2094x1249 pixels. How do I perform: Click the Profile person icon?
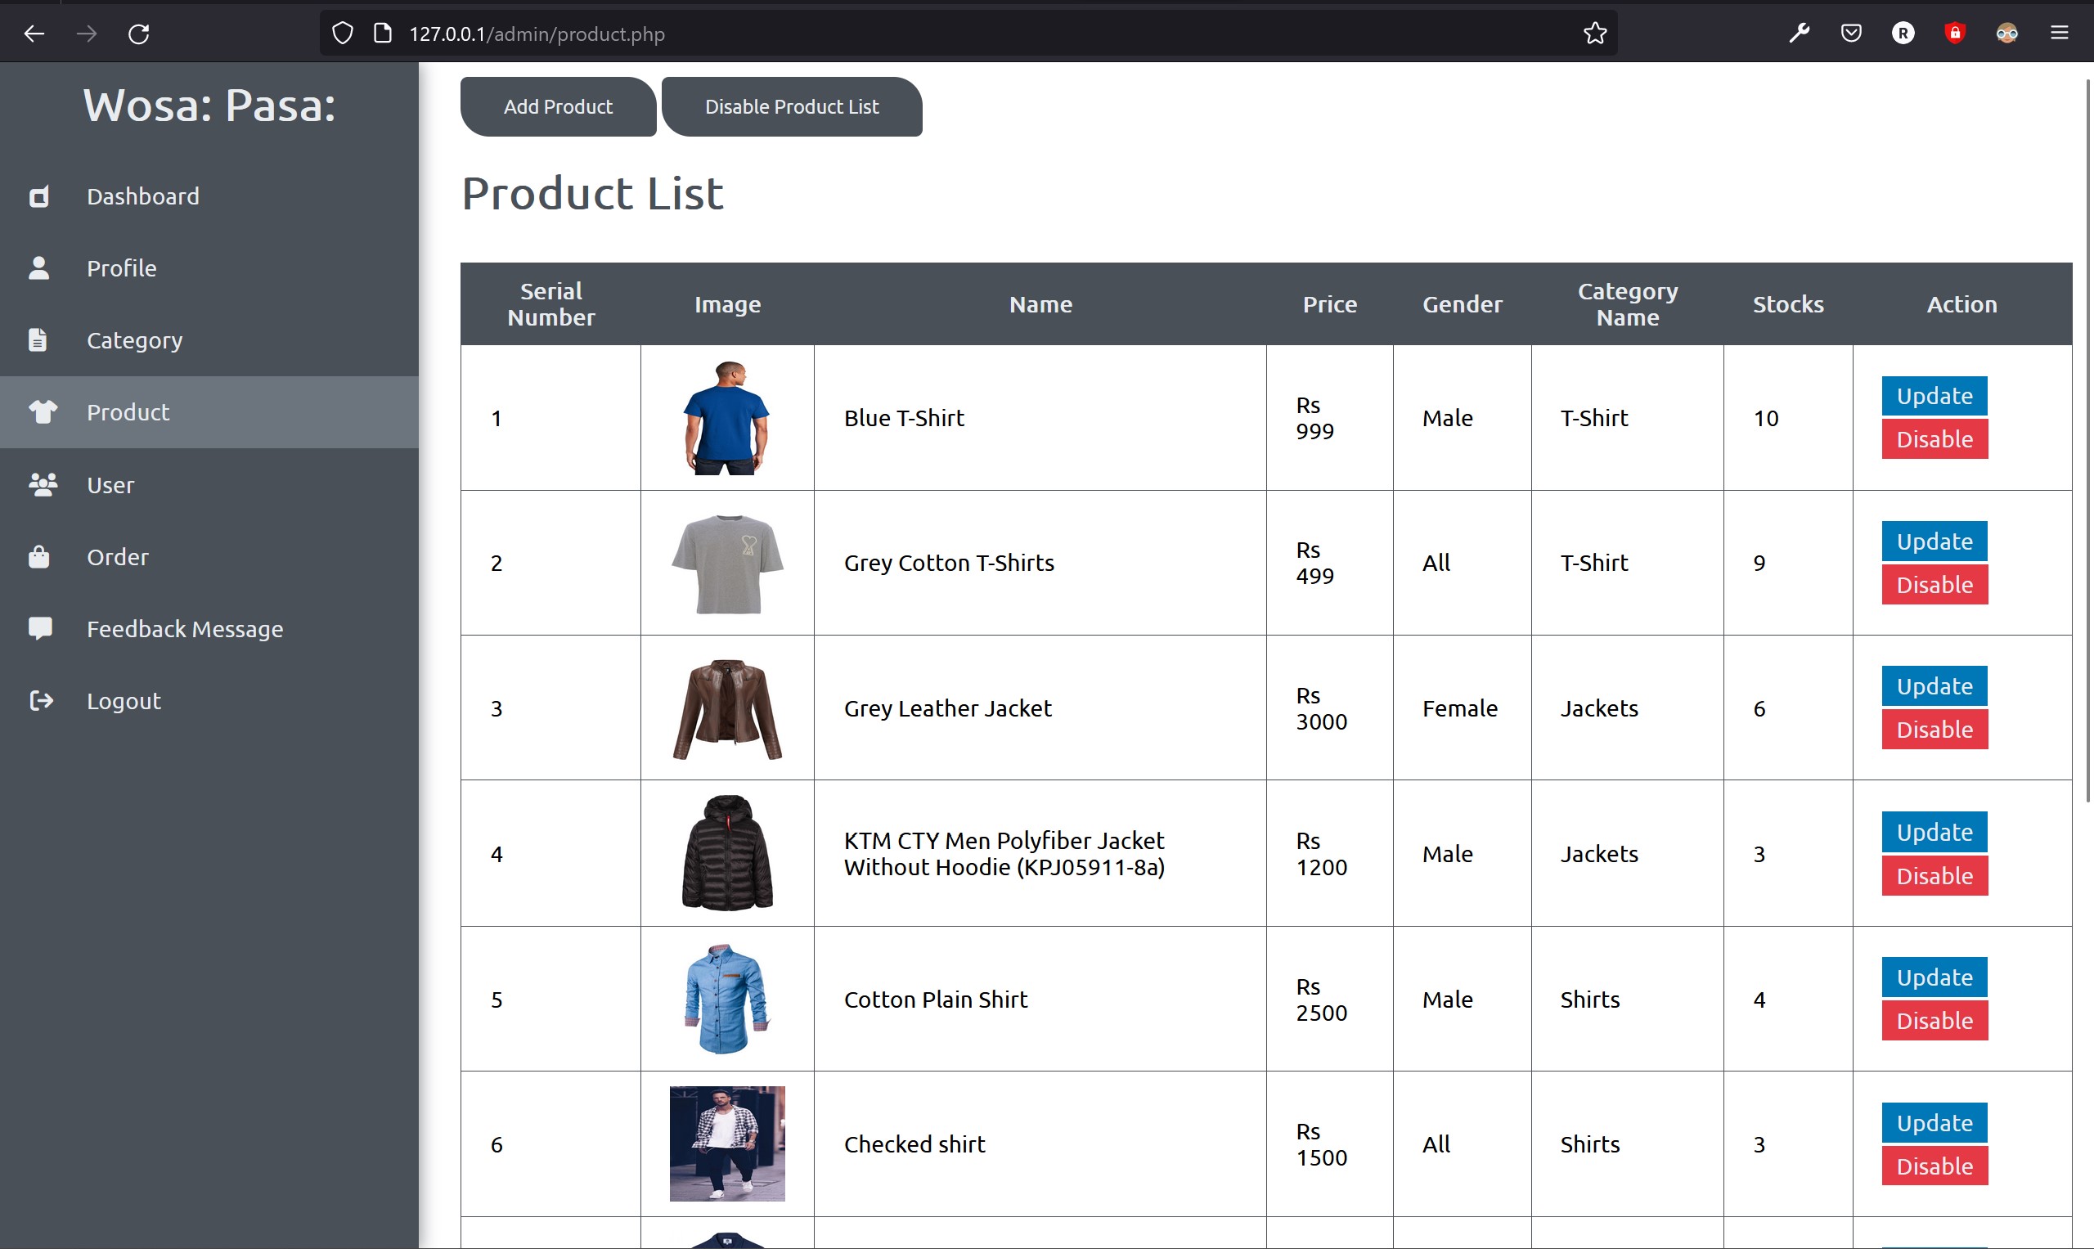[38, 268]
